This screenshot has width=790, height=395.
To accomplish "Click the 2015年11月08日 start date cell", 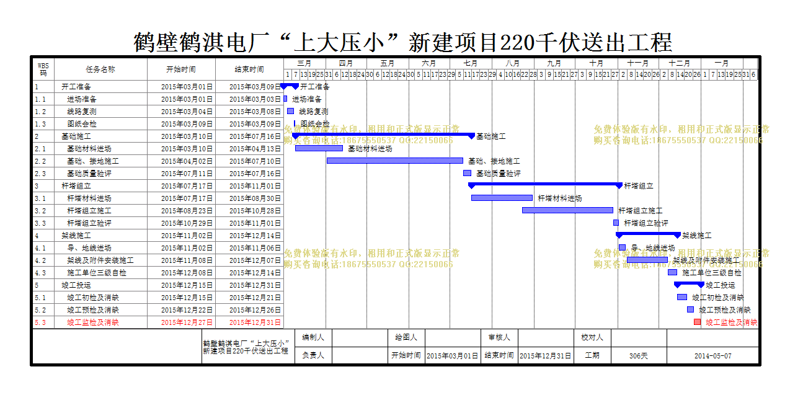I will [181, 260].
